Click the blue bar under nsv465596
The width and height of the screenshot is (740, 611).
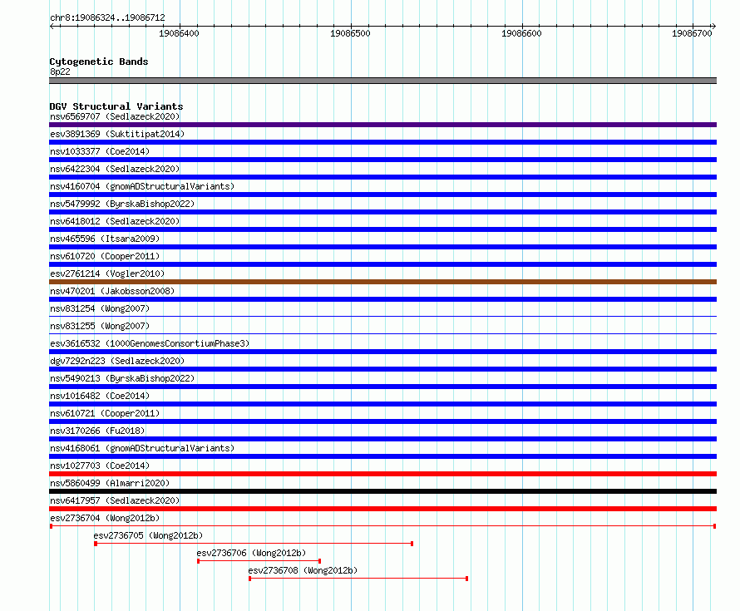coord(382,247)
